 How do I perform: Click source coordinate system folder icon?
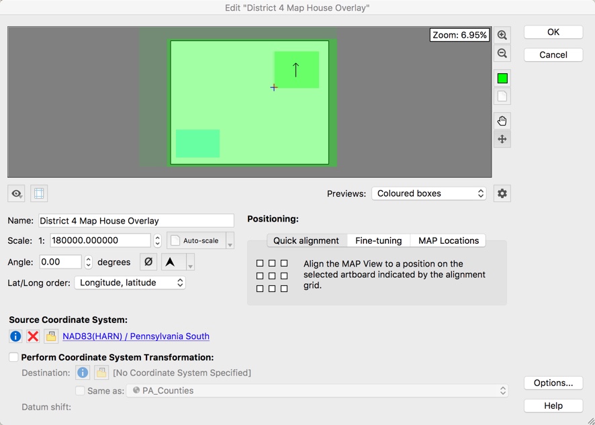[x=51, y=336]
